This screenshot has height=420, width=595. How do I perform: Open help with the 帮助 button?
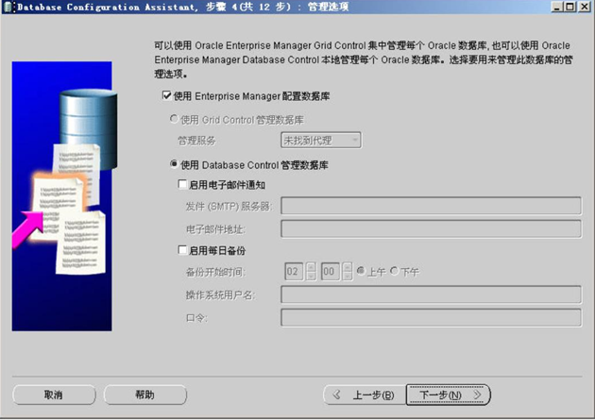(x=144, y=395)
